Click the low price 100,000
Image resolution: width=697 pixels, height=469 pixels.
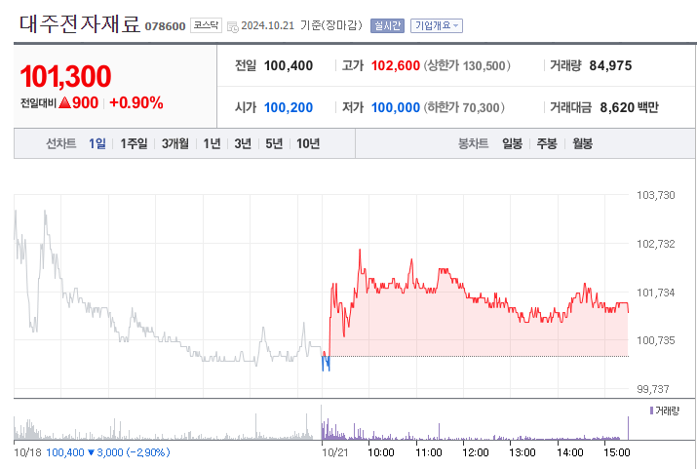point(396,107)
